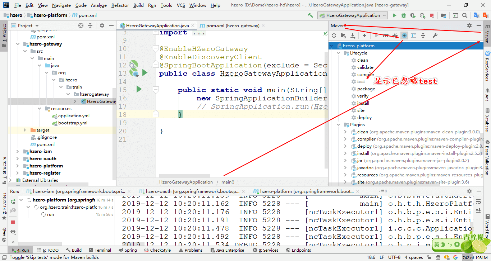Click the red Stop square in Run panel

click(13, 223)
